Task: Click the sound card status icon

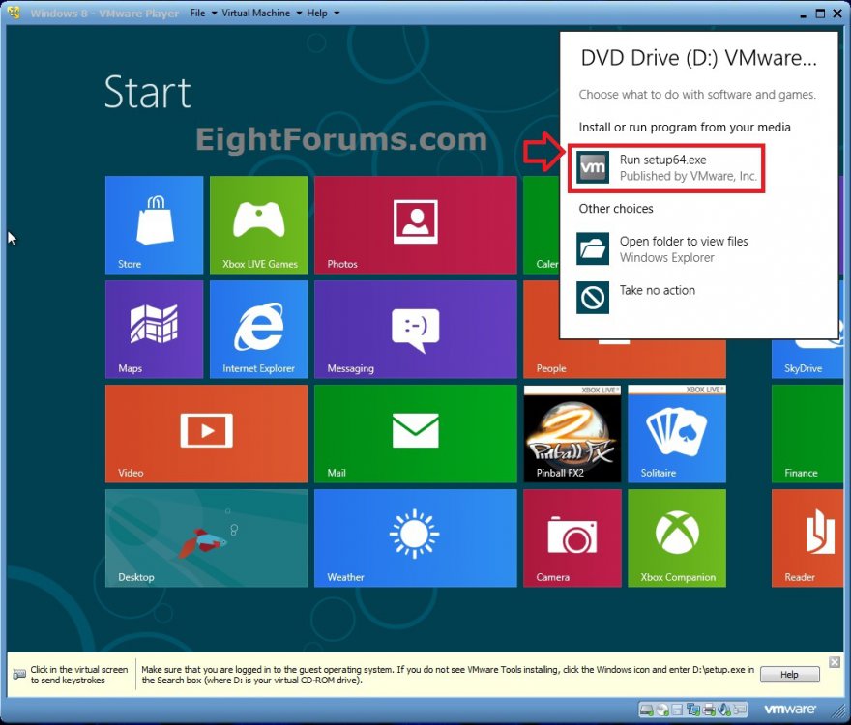Action: [x=724, y=710]
